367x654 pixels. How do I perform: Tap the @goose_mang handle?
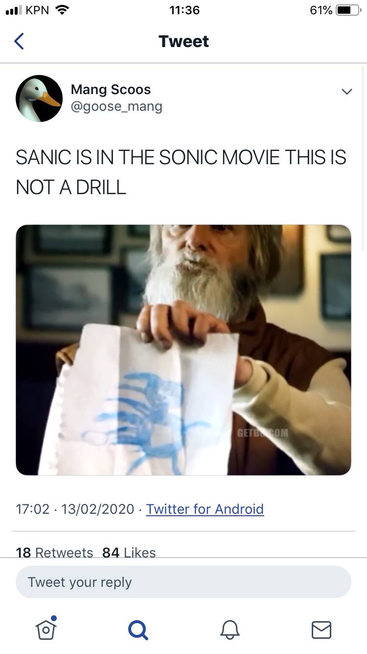click(x=116, y=106)
